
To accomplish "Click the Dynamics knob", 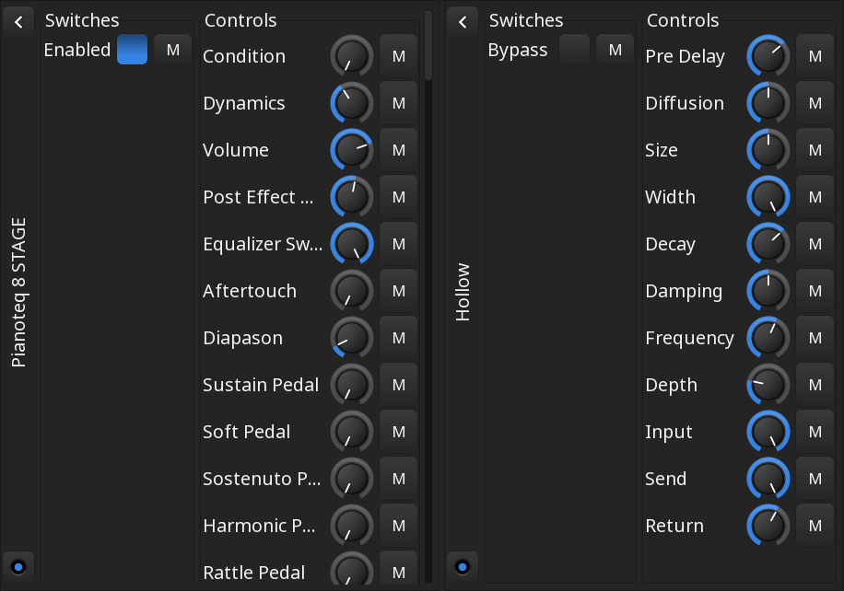I will (x=351, y=103).
